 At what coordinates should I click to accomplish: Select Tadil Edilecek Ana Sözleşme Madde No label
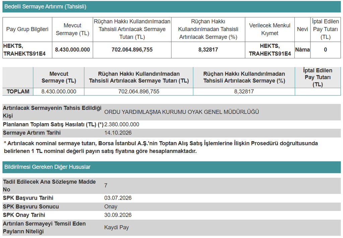click(49, 186)
